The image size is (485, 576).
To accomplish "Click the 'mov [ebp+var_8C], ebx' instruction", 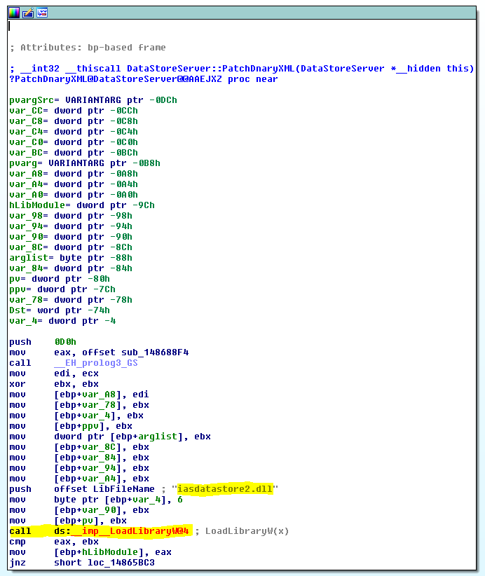I will [79, 448].
